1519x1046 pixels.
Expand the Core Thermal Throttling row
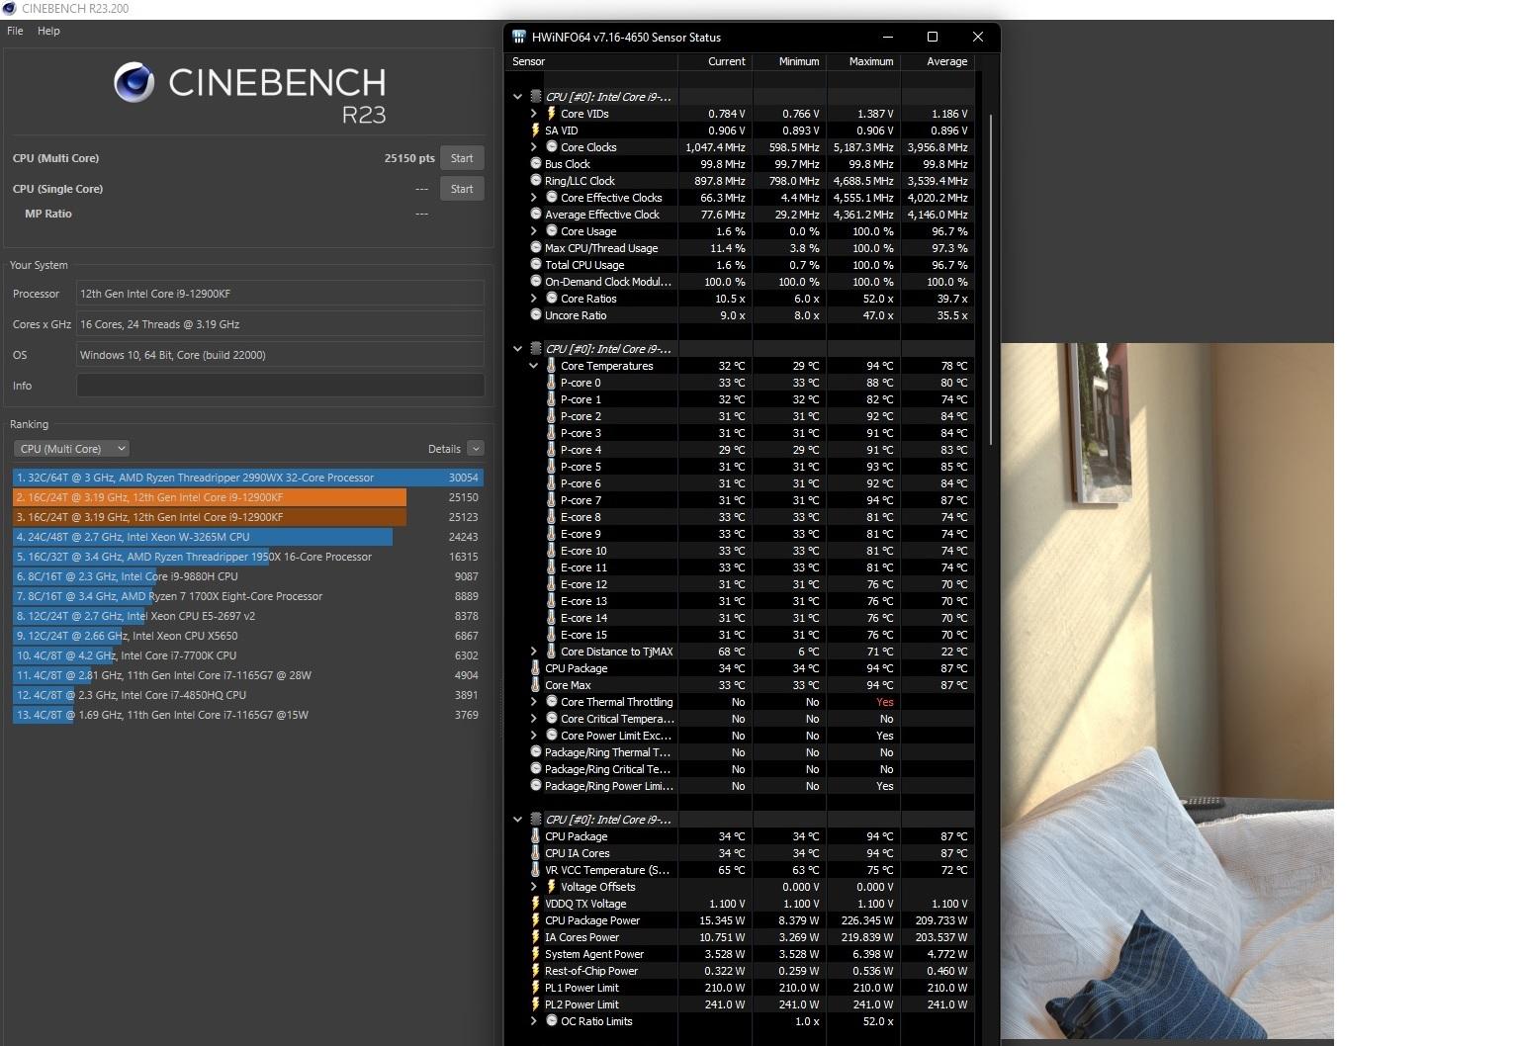[534, 702]
